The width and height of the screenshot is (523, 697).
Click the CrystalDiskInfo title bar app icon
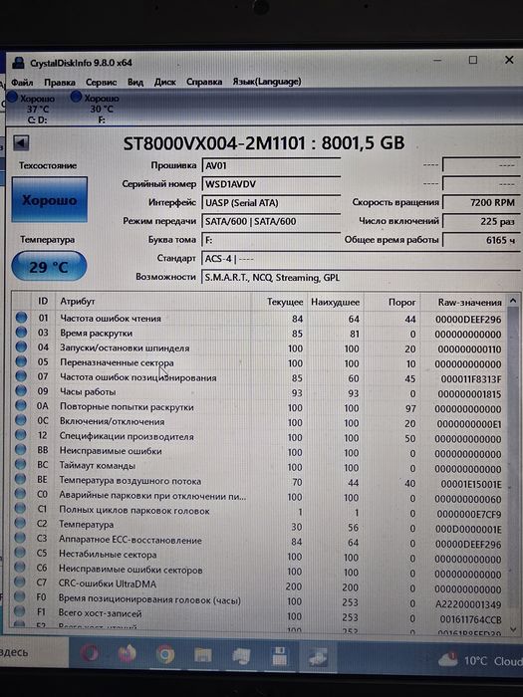pyautogui.click(x=18, y=63)
